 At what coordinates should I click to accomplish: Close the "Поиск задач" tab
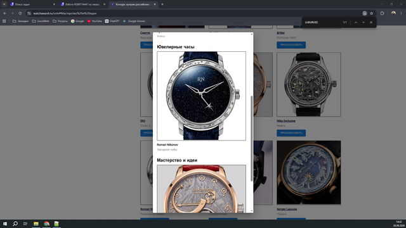54,4
